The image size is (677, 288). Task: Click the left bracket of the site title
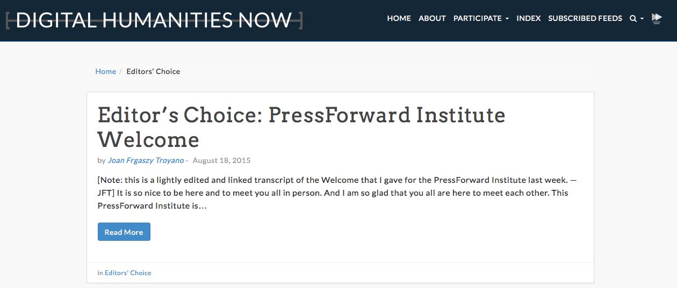click(8, 20)
